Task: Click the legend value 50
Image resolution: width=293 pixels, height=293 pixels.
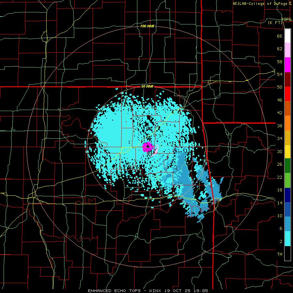Action: (x=280, y=87)
